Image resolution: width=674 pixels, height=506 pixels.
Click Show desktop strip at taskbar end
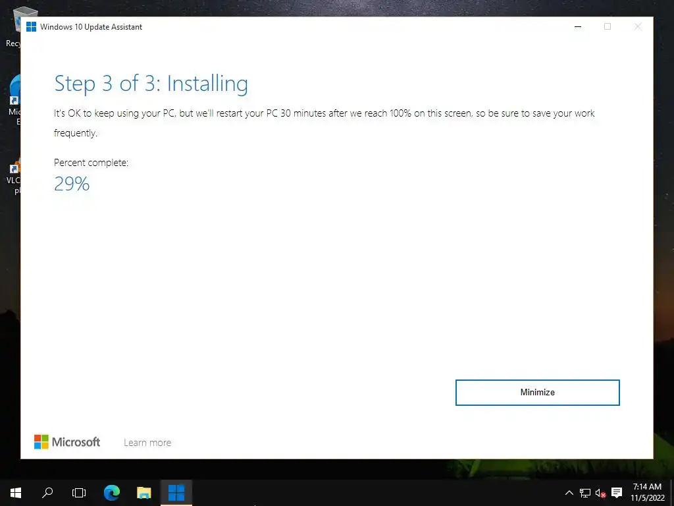[672, 493]
